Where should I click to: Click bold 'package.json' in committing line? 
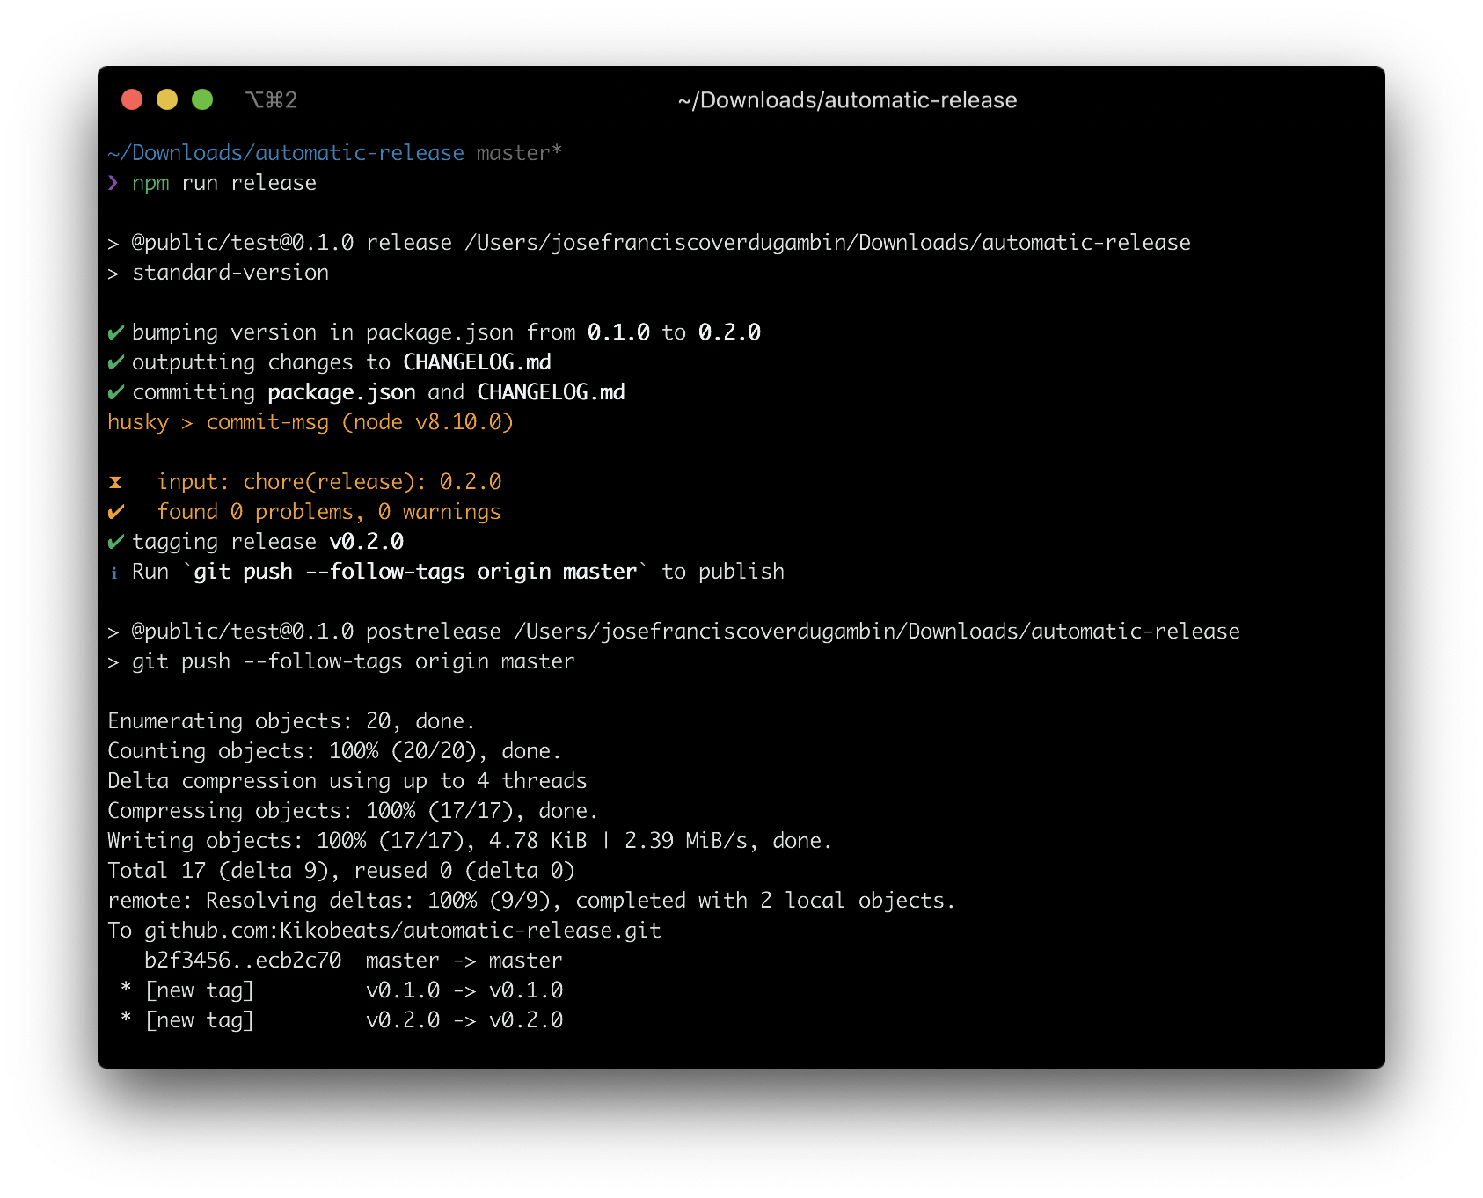tap(341, 392)
